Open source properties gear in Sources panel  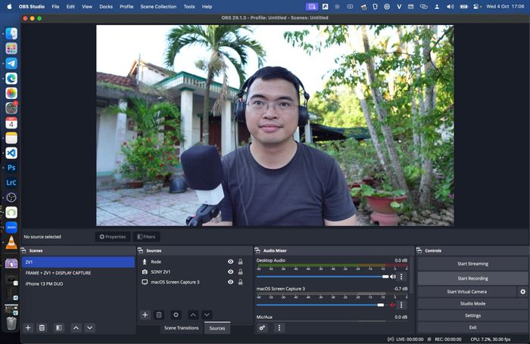click(176, 315)
